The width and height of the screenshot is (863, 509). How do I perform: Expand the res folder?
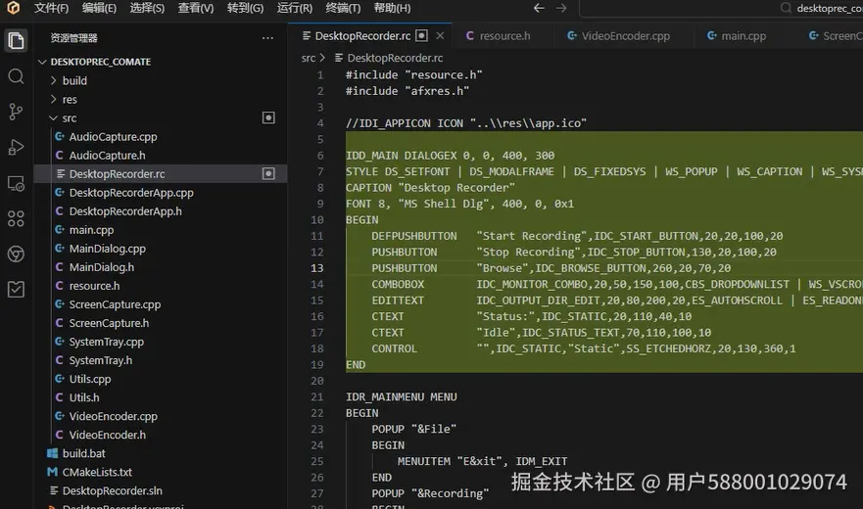(69, 99)
